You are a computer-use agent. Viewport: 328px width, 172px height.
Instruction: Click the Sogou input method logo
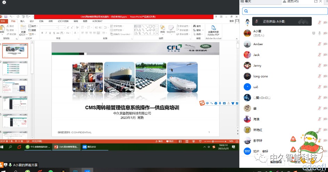pyautogui.click(x=202, y=103)
